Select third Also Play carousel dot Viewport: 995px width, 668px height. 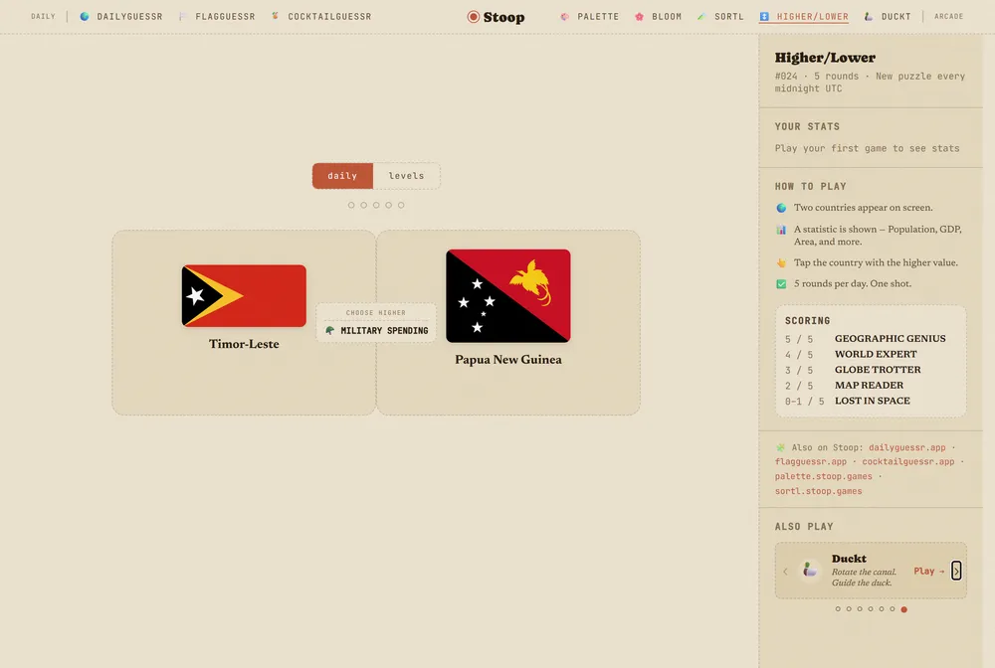(860, 609)
